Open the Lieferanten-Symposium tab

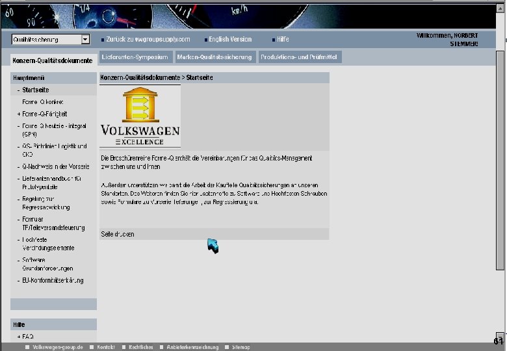click(x=135, y=57)
